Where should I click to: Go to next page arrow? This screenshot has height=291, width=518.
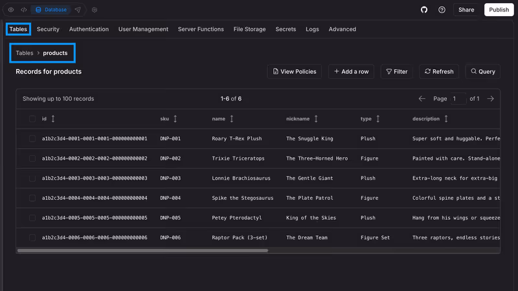pos(491,99)
